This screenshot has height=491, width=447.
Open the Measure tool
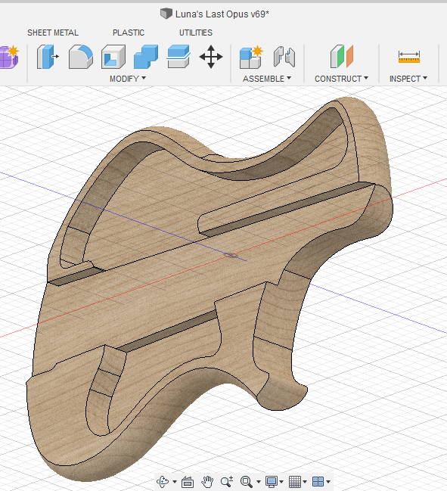[409, 57]
